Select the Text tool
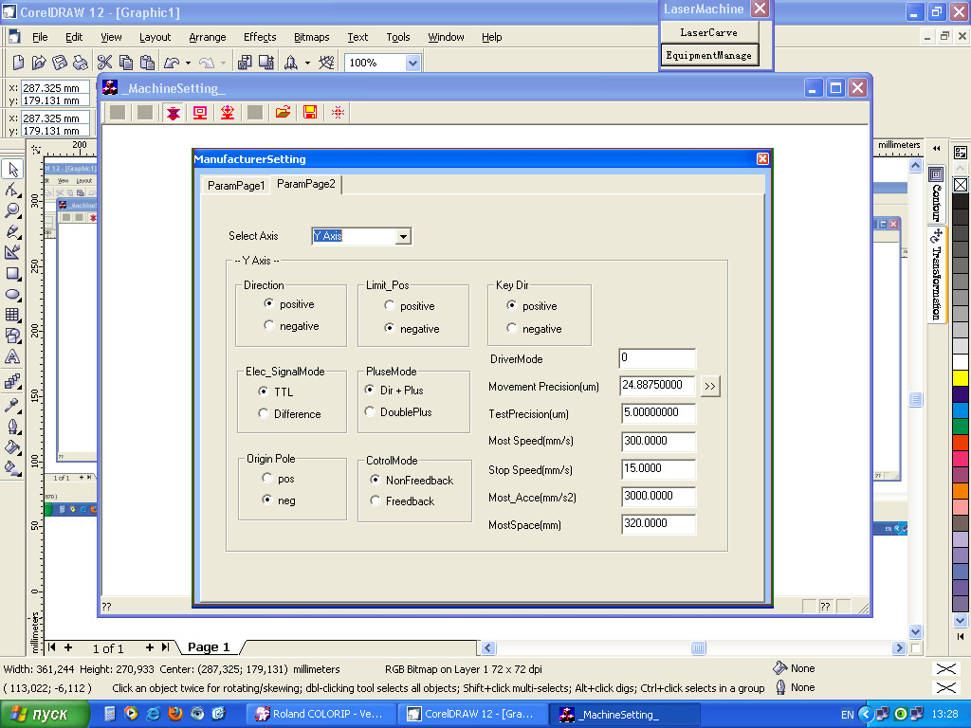Screen dimensions: 971x728 click(13, 357)
